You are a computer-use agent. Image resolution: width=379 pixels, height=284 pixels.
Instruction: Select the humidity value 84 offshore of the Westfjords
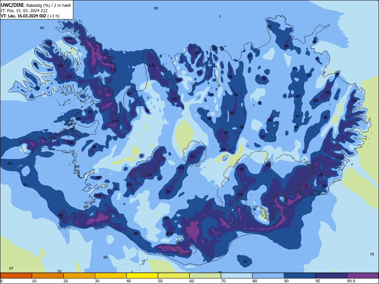pyautogui.click(x=42, y=28)
